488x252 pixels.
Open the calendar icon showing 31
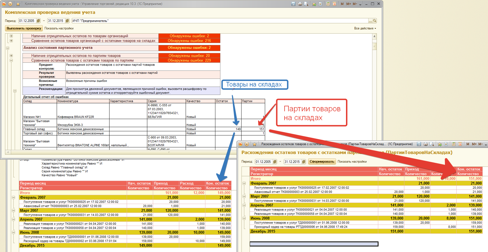(334, 4)
